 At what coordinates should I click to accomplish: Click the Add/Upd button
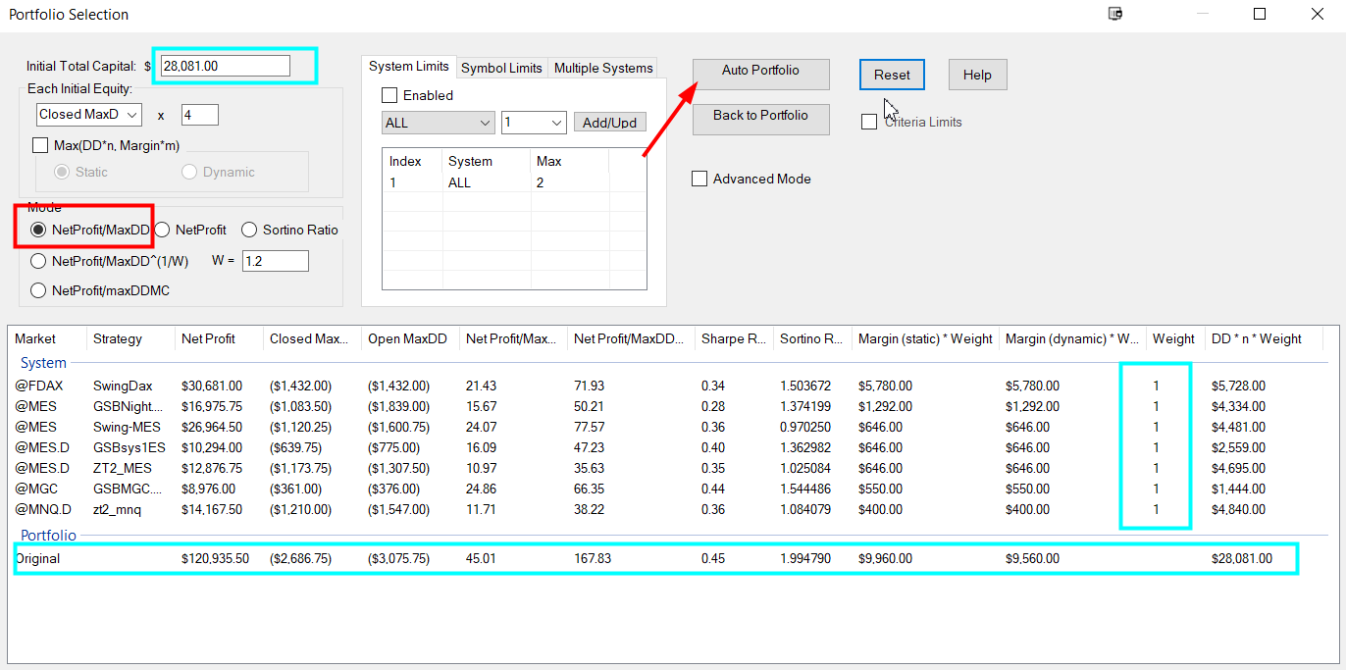tap(609, 123)
